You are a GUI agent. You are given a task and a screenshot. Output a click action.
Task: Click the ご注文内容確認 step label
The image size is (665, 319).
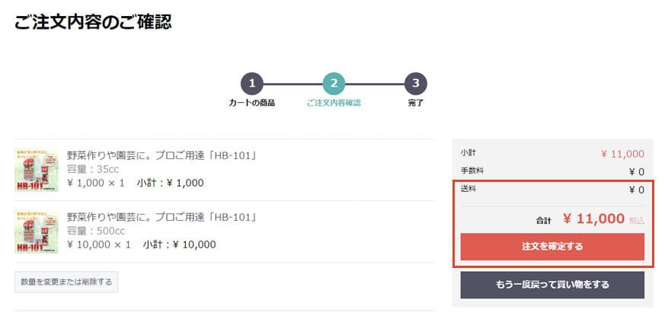pyautogui.click(x=334, y=103)
